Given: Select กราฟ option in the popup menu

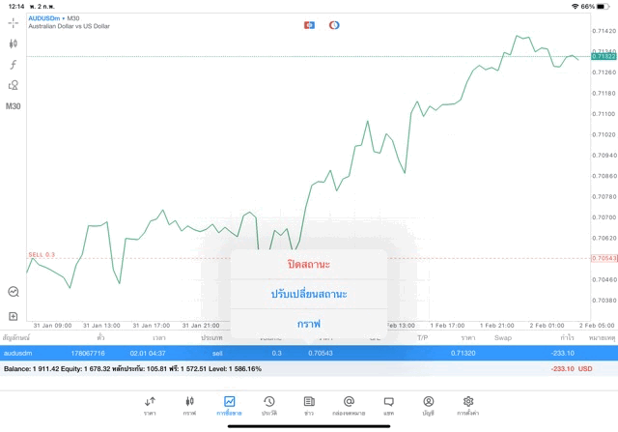Looking at the screenshot, I should [x=308, y=324].
